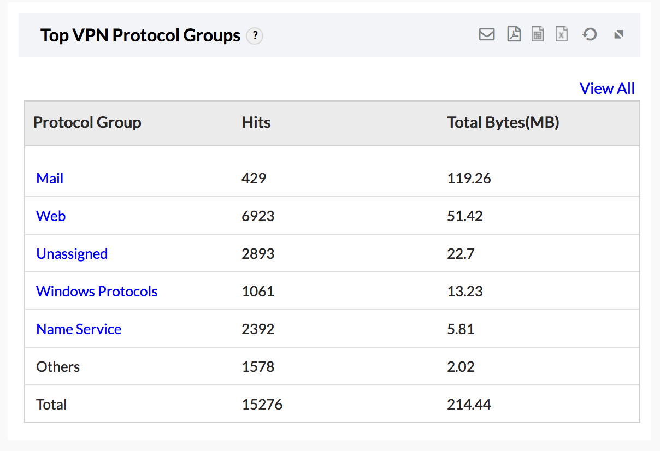This screenshot has height=451, width=660.
Task: Click the Total Bytes(MB) column header
Action: (503, 123)
